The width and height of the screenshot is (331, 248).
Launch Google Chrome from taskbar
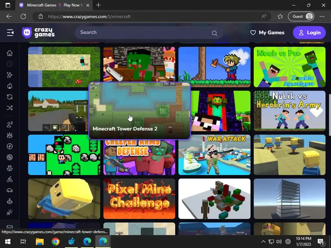click(x=56, y=242)
